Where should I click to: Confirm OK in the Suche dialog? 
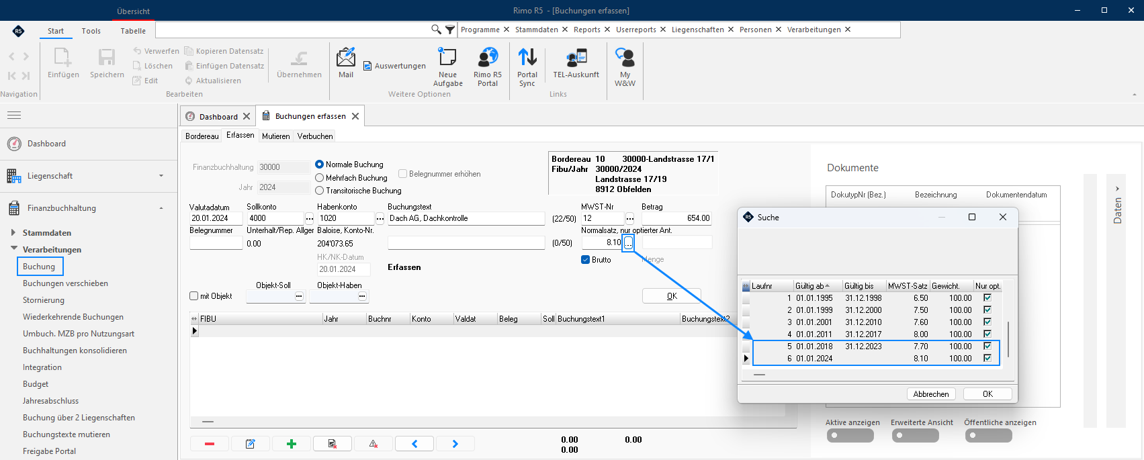987,394
